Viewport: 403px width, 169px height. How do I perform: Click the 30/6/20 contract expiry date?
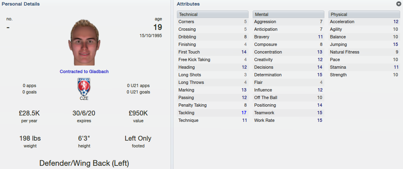(x=84, y=113)
